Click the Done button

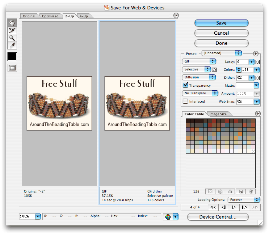[x=221, y=43]
